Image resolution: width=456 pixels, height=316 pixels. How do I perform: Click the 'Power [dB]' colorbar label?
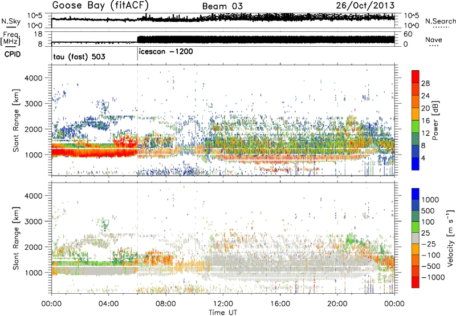[x=435, y=120]
